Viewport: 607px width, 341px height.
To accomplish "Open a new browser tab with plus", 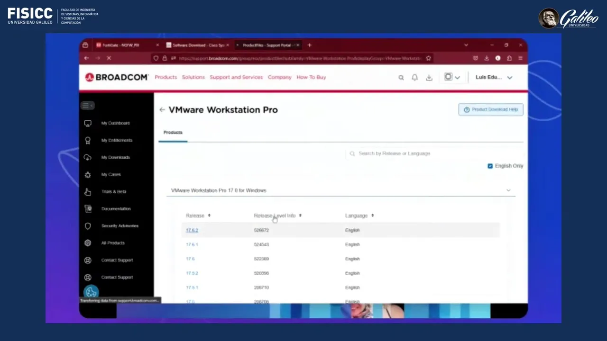I will point(310,45).
